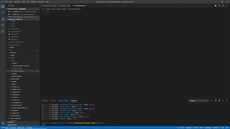Click the CRLF end-of-line indicator

(201, 128)
